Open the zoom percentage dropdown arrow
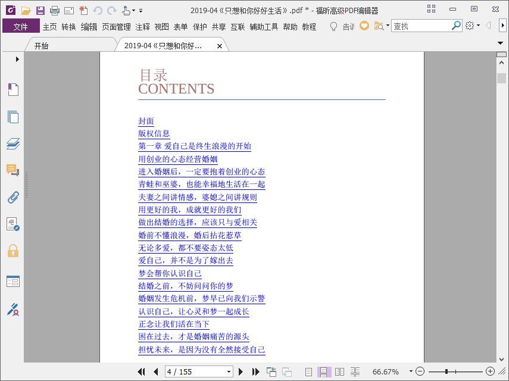 tap(411, 371)
